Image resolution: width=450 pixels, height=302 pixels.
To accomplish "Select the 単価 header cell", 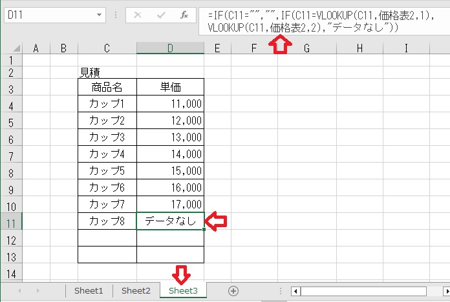I will tap(170, 87).
